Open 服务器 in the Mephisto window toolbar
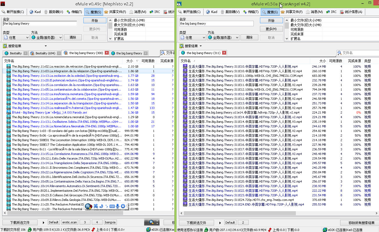 [53, 12]
